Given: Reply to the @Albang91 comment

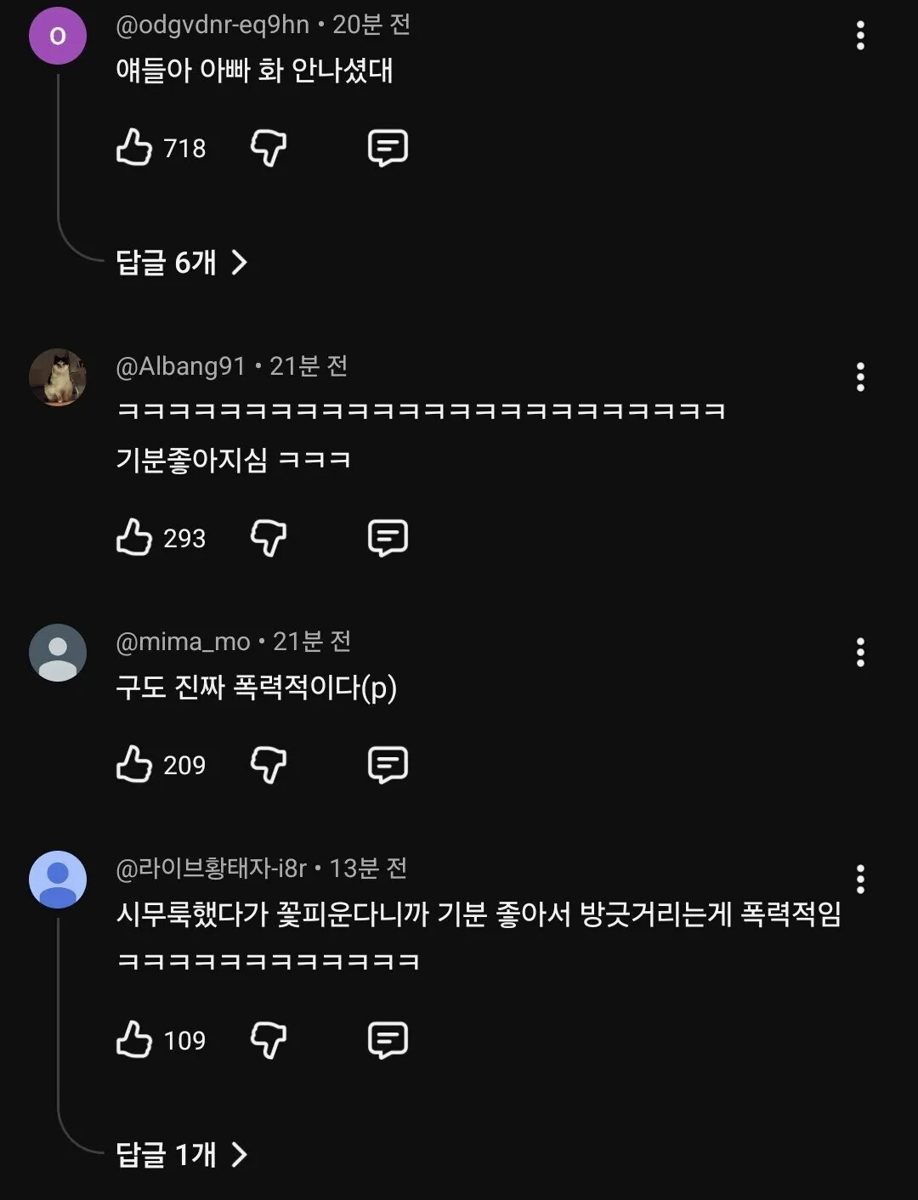Looking at the screenshot, I should (388, 538).
